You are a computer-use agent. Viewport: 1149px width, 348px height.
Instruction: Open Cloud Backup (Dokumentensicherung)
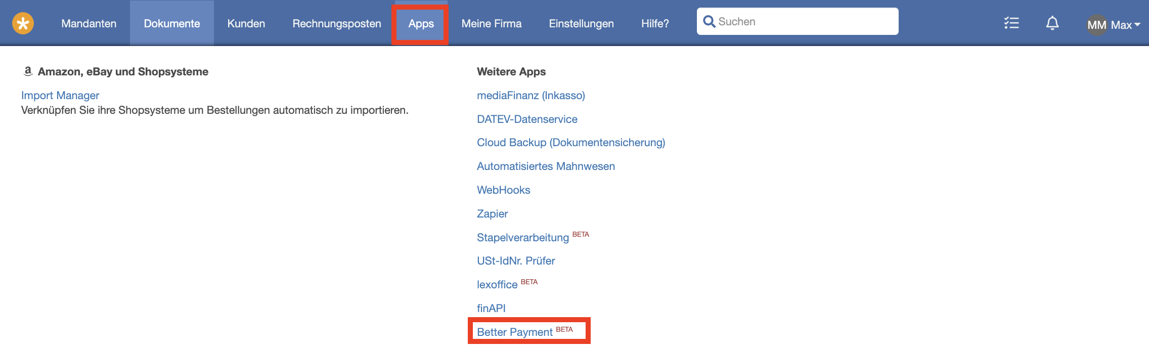[x=571, y=143]
